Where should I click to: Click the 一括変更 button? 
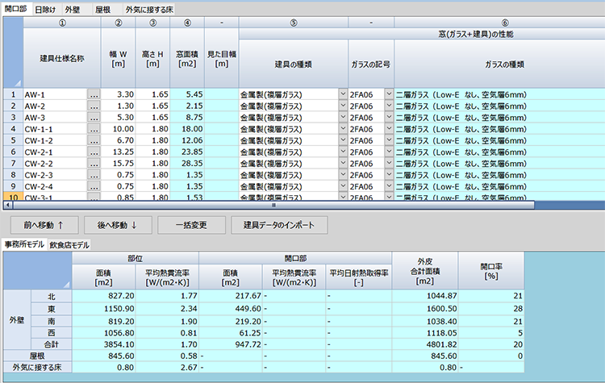click(190, 223)
